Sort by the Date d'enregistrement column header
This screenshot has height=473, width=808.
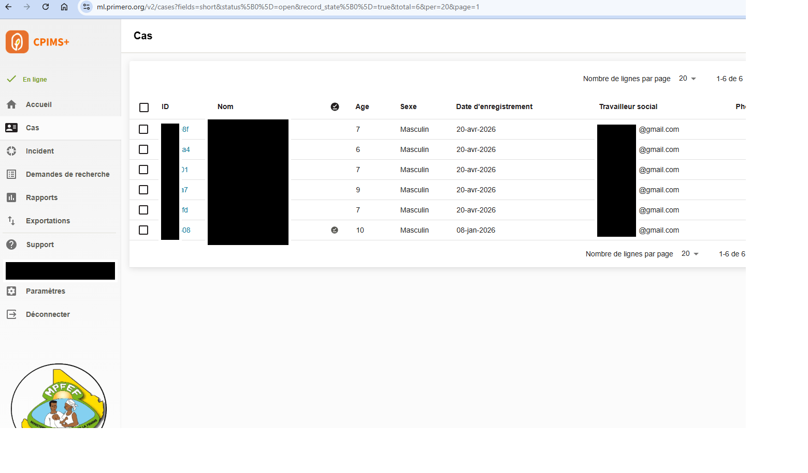pos(494,106)
